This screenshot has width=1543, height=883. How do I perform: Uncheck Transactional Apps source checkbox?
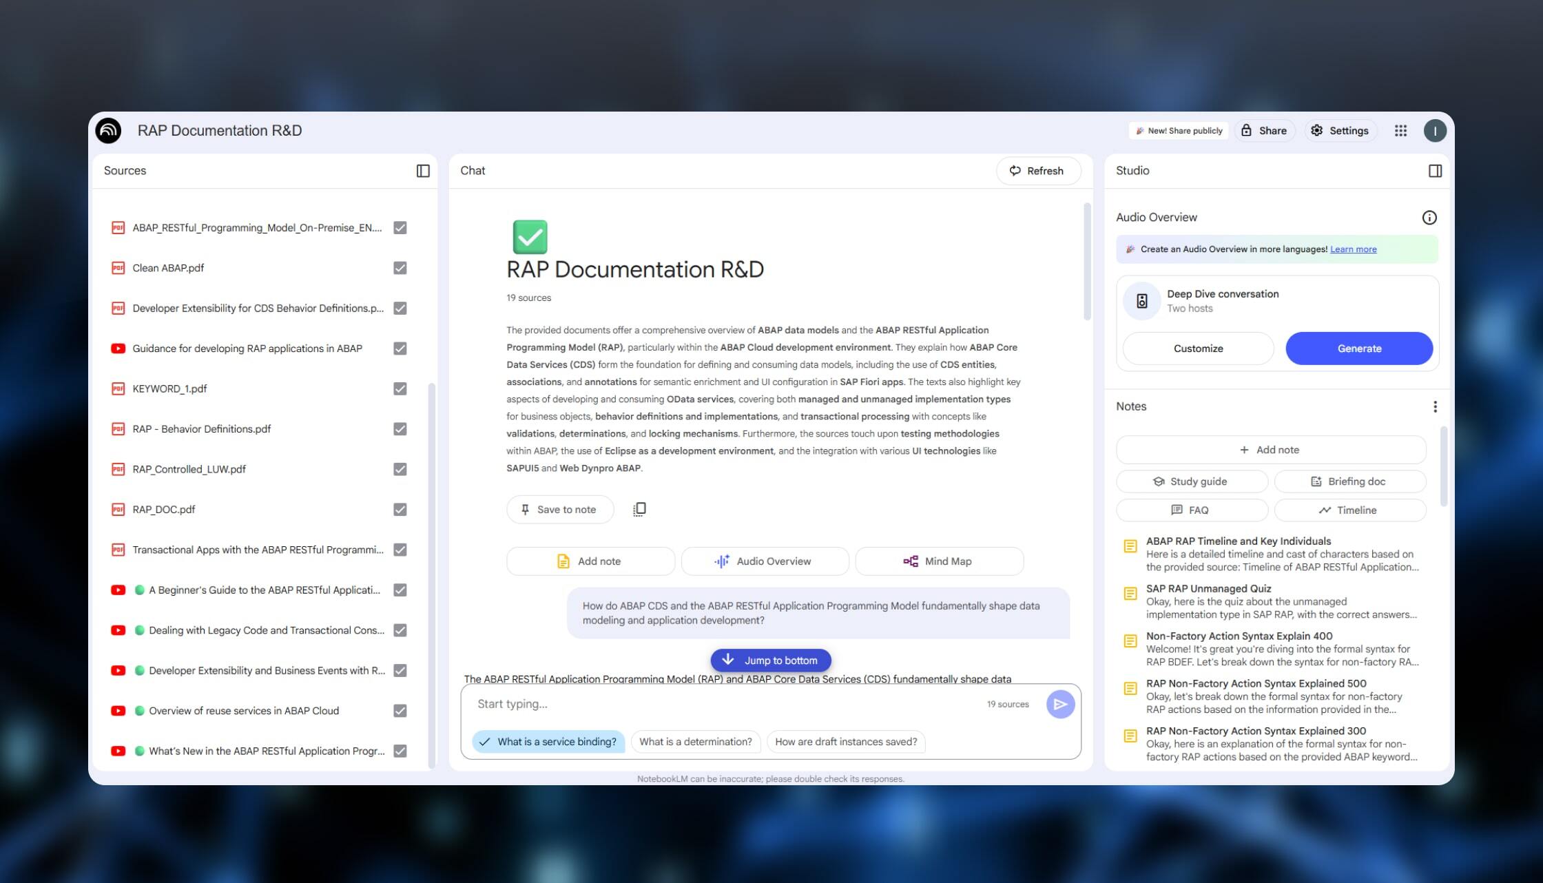click(400, 550)
